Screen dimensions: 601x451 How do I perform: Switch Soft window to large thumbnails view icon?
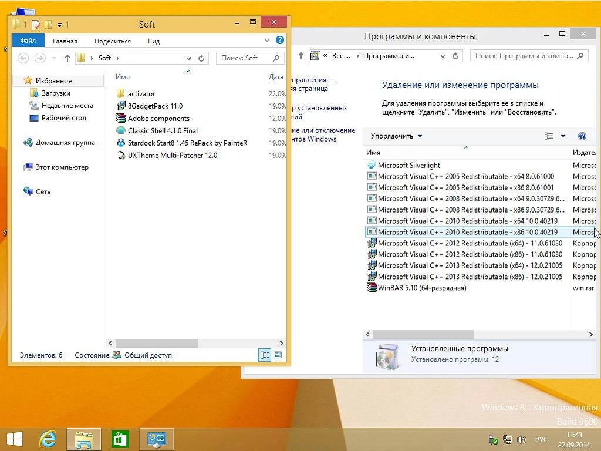tap(278, 355)
